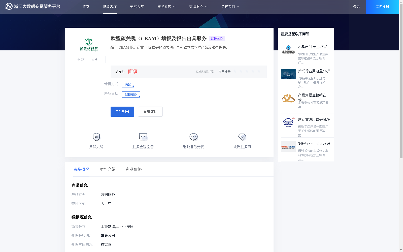The image size is (403, 252).
Task: Select the 数据服务 product type option
Action: [131, 94]
